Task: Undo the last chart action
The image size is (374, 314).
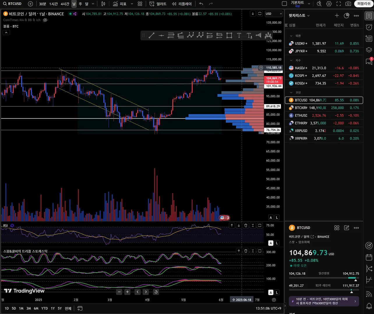Action: point(201,4)
